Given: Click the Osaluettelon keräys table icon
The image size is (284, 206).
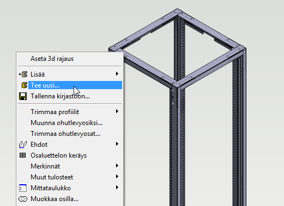Looking at the screenshot, I should 23,155.
